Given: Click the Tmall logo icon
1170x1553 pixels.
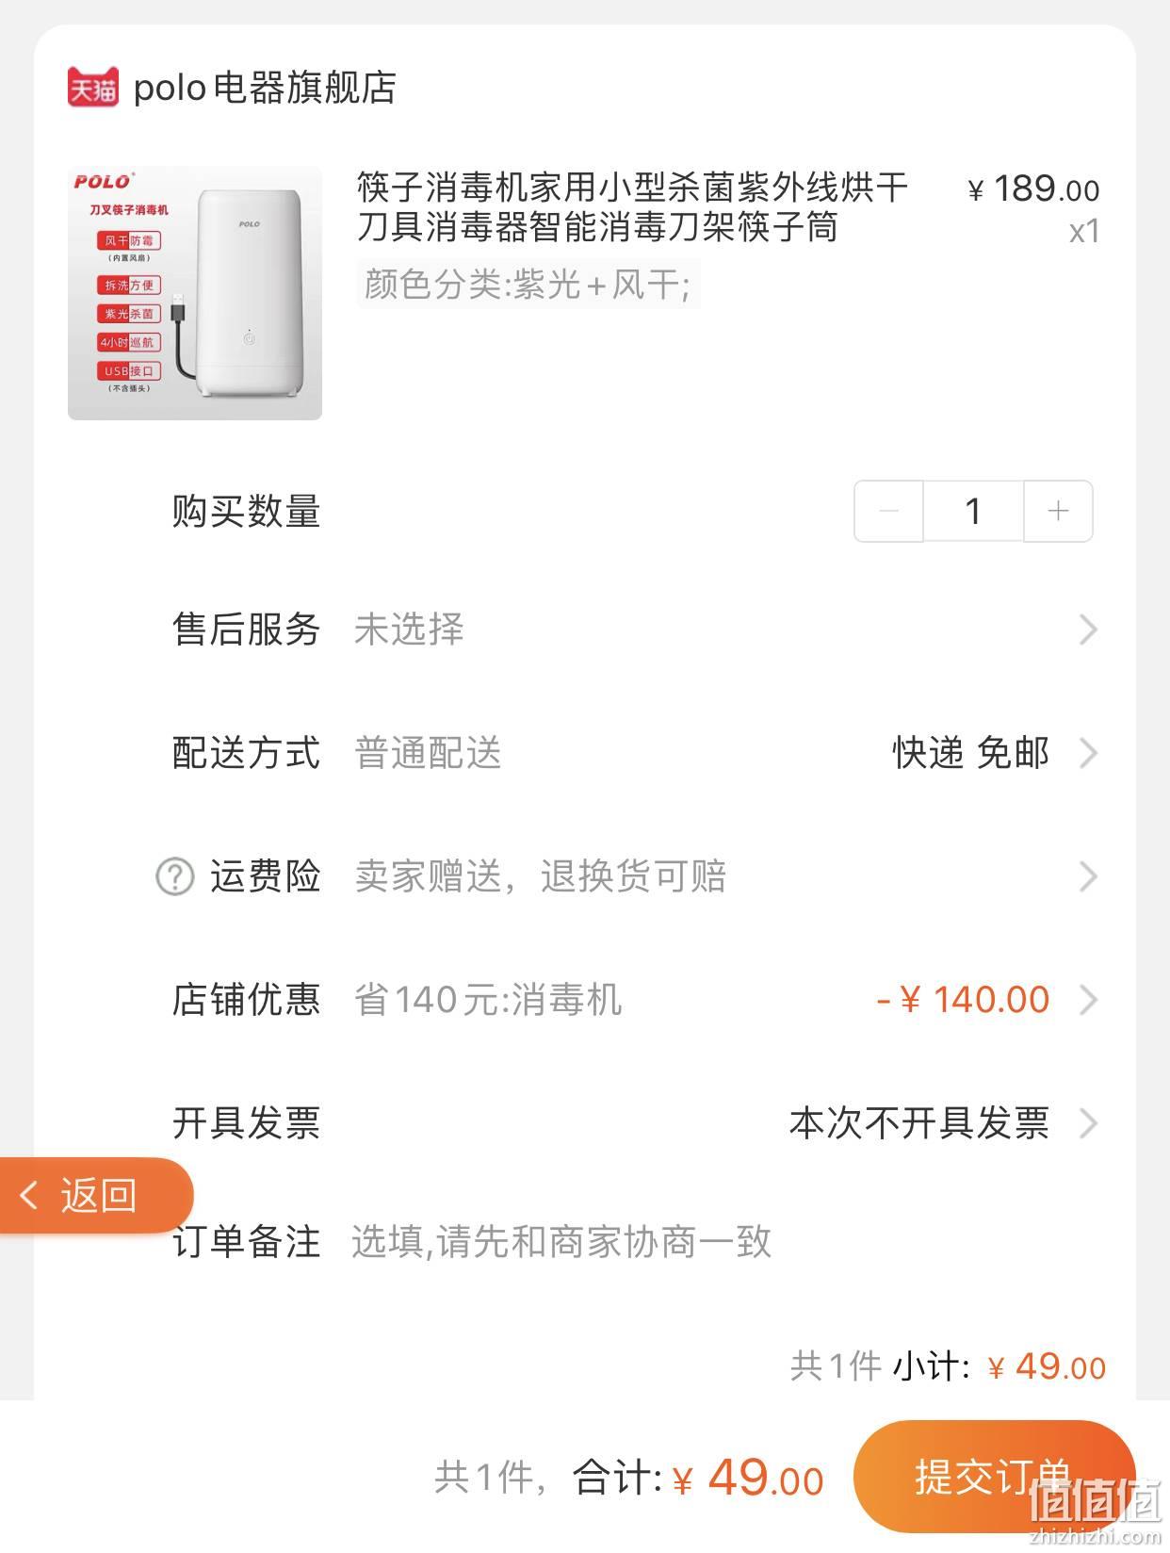Looking at the screenshot, I should [93, 87].
